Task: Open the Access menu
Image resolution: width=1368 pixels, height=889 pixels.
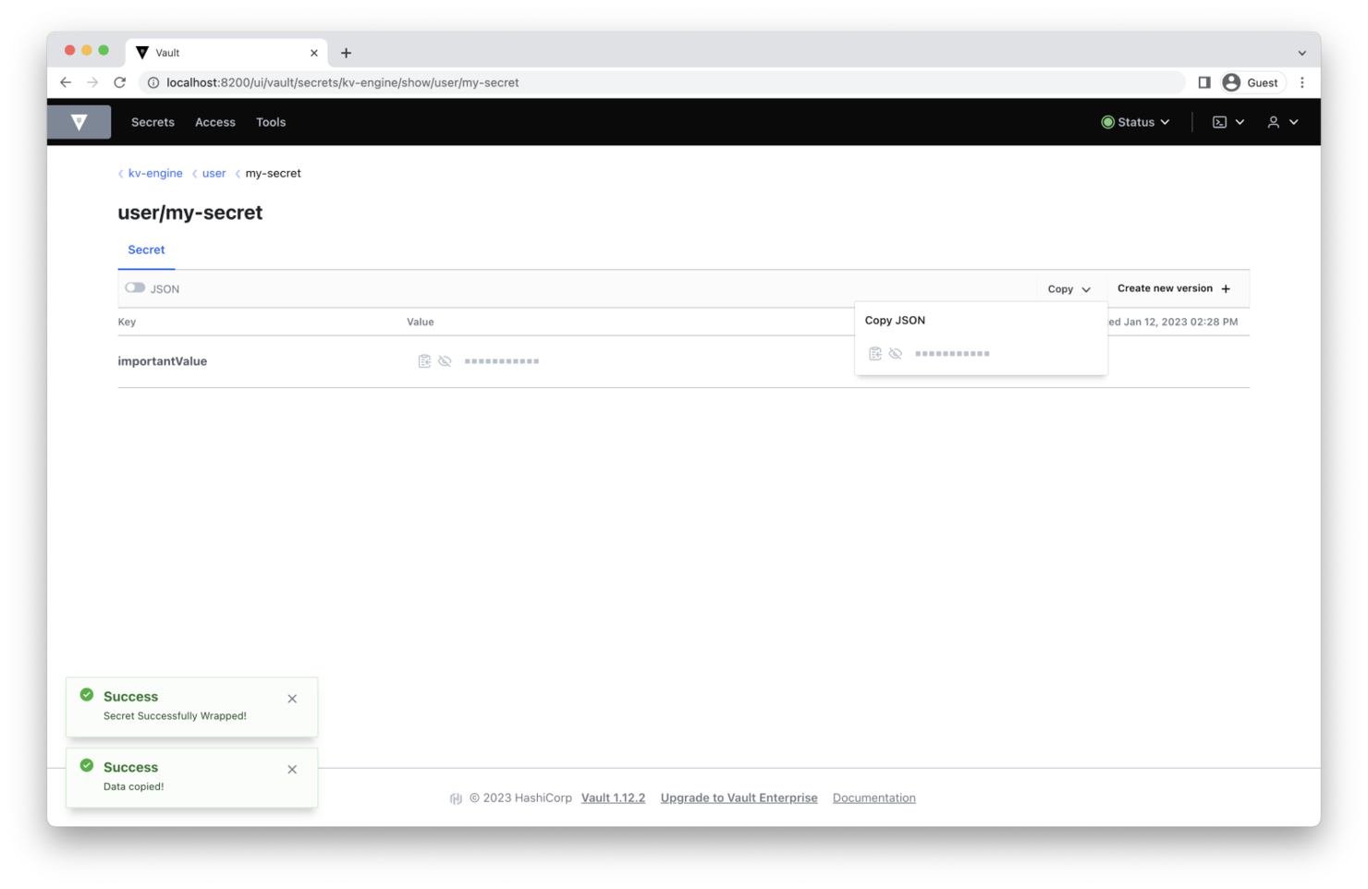Action: [214, 121]
